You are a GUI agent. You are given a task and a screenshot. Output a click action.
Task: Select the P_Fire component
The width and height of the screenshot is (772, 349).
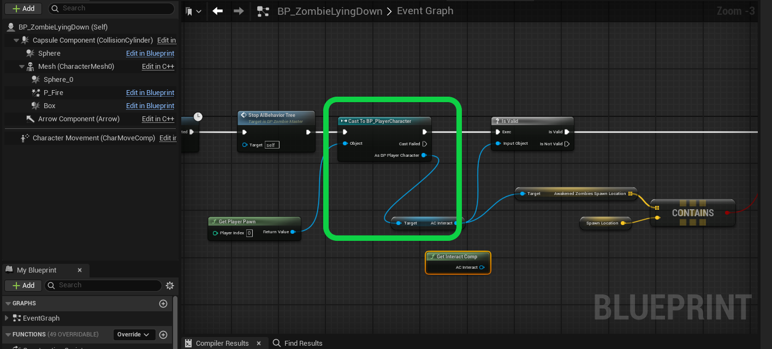tap(54, 93)
